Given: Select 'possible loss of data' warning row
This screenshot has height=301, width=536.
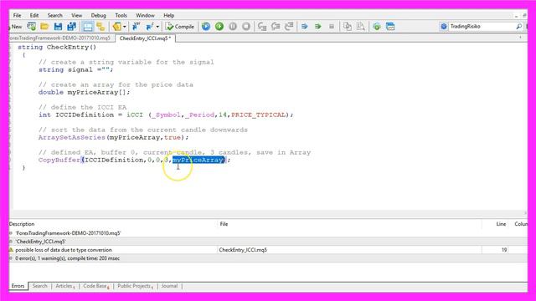Looking at the screenshot, I should [x=268, y=250].
